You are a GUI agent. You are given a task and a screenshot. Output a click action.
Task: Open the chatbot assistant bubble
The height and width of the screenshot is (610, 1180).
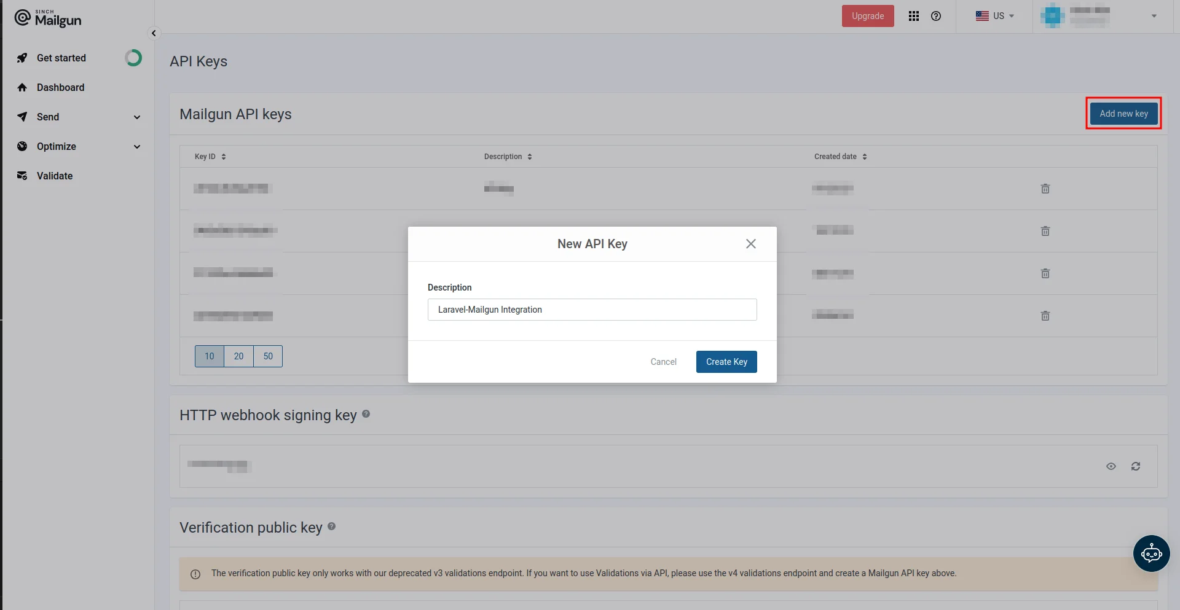(x=1152, y=553)
